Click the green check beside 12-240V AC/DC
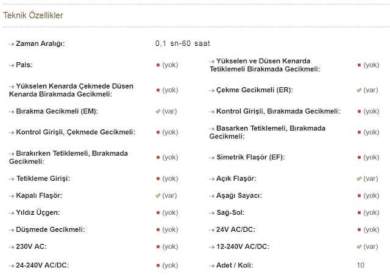The height and width of the screenshot is (277, 390). click(359, 246)
